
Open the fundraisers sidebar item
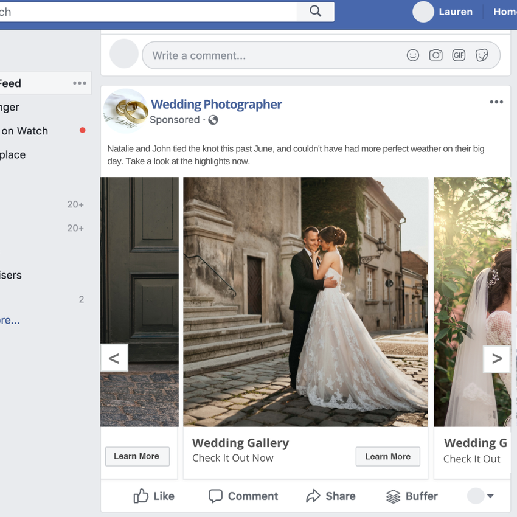11,275
